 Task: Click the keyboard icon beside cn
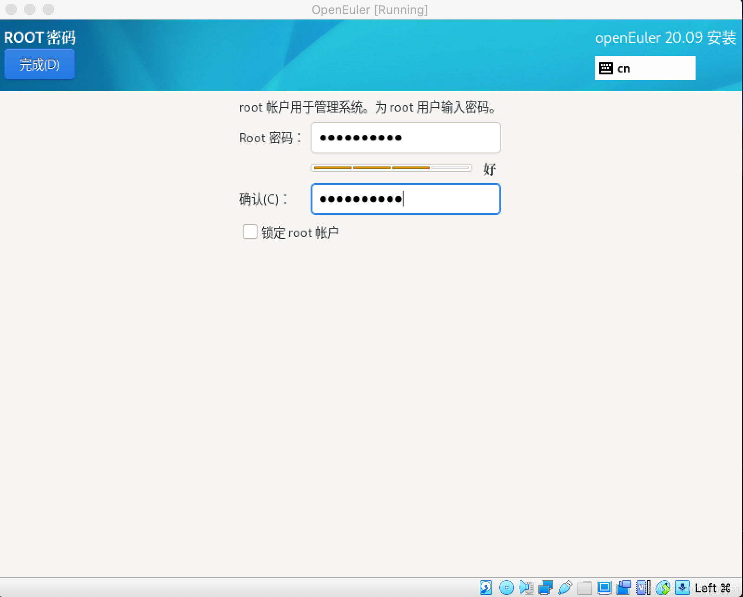click(x=605, y=68)
